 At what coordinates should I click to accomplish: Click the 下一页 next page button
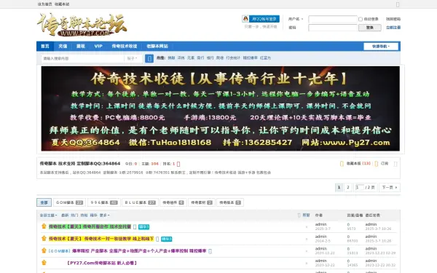(x=390, y=188)
